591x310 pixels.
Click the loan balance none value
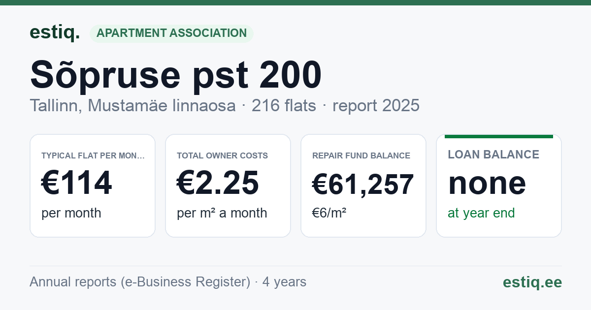pos(487,183)
